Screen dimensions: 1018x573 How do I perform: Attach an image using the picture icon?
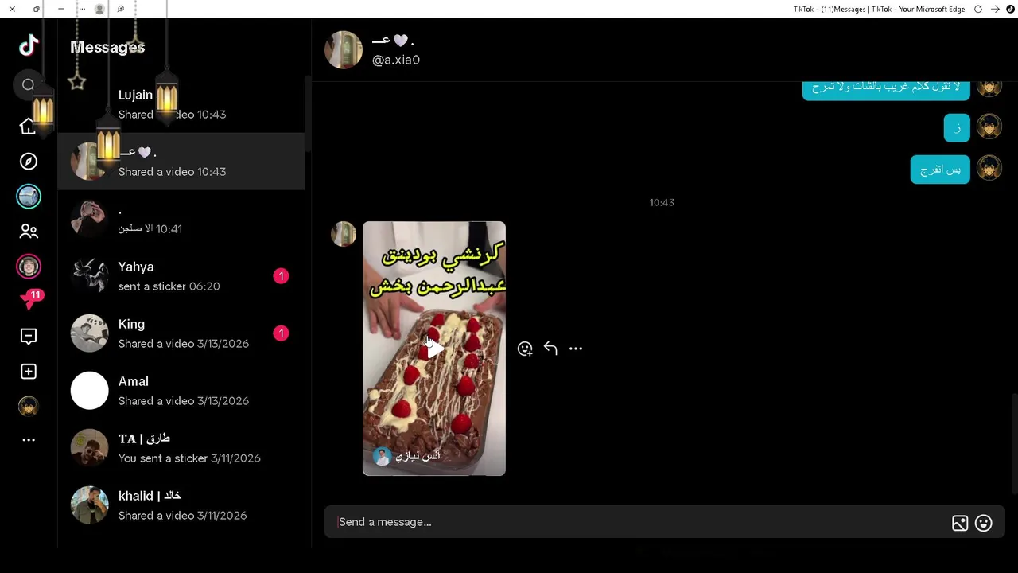(x=960, y=523)
